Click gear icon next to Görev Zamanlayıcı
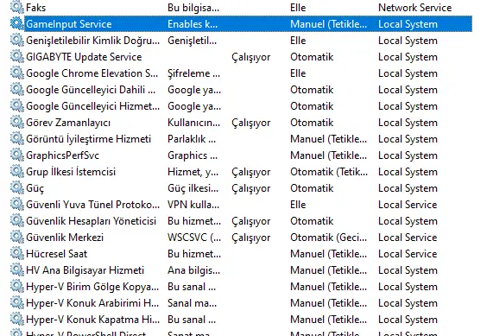Screen dimensions: 493x336 pyautogui.click(x=16, y=122)
